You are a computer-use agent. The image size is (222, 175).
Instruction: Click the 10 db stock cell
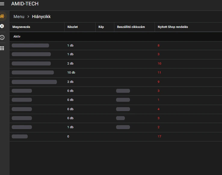[x=71, y=73]
